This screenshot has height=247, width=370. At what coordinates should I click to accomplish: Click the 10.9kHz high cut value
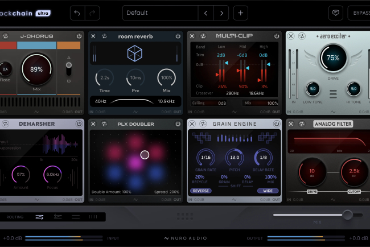point(166,101)
